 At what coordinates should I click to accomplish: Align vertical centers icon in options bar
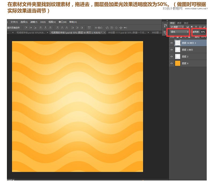pos(30,28)
